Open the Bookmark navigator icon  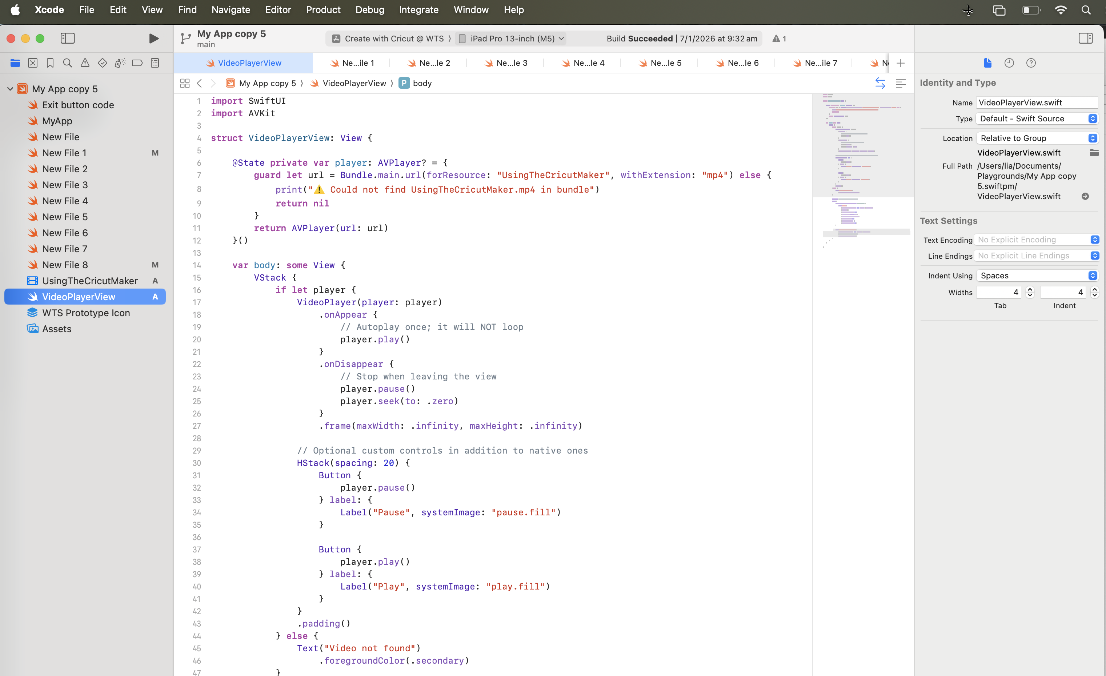[x=50, y=63]
